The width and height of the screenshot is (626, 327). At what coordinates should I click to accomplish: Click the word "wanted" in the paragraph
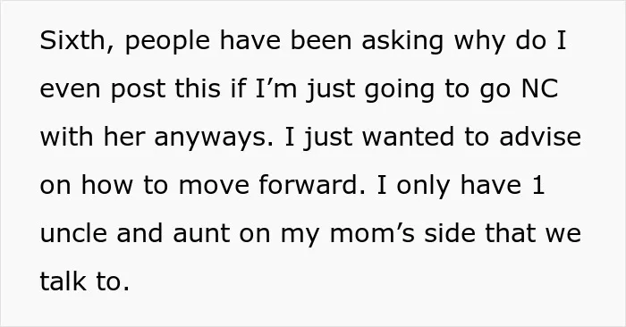(408, 137)
